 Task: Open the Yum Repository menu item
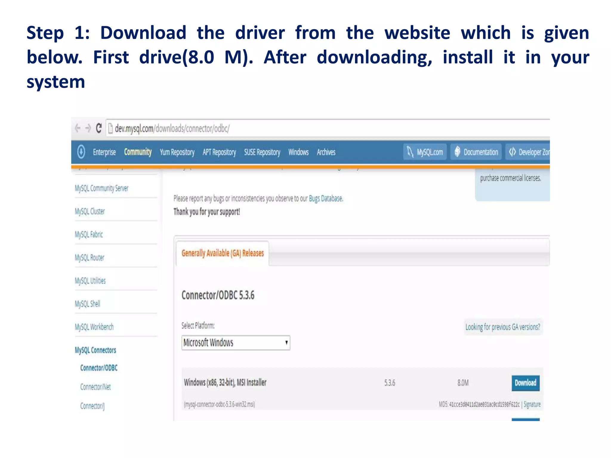point(177,152)
